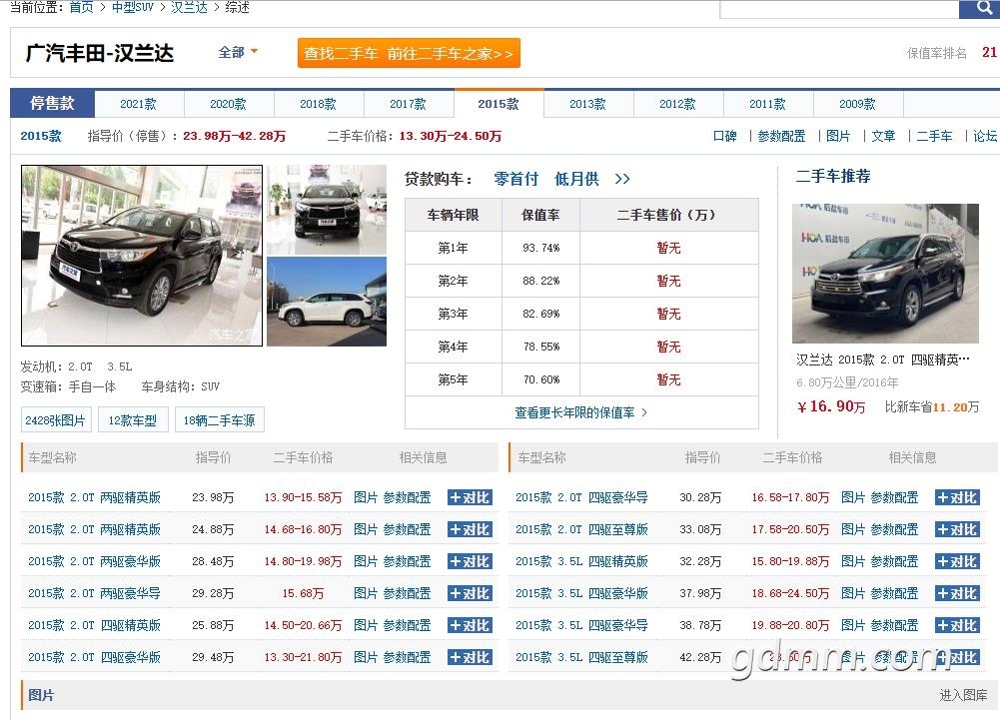Open model 2015款 2.0T 两驱精英版 23.98万
This screenshot has height=720, width=1000.
coord(94,497)
